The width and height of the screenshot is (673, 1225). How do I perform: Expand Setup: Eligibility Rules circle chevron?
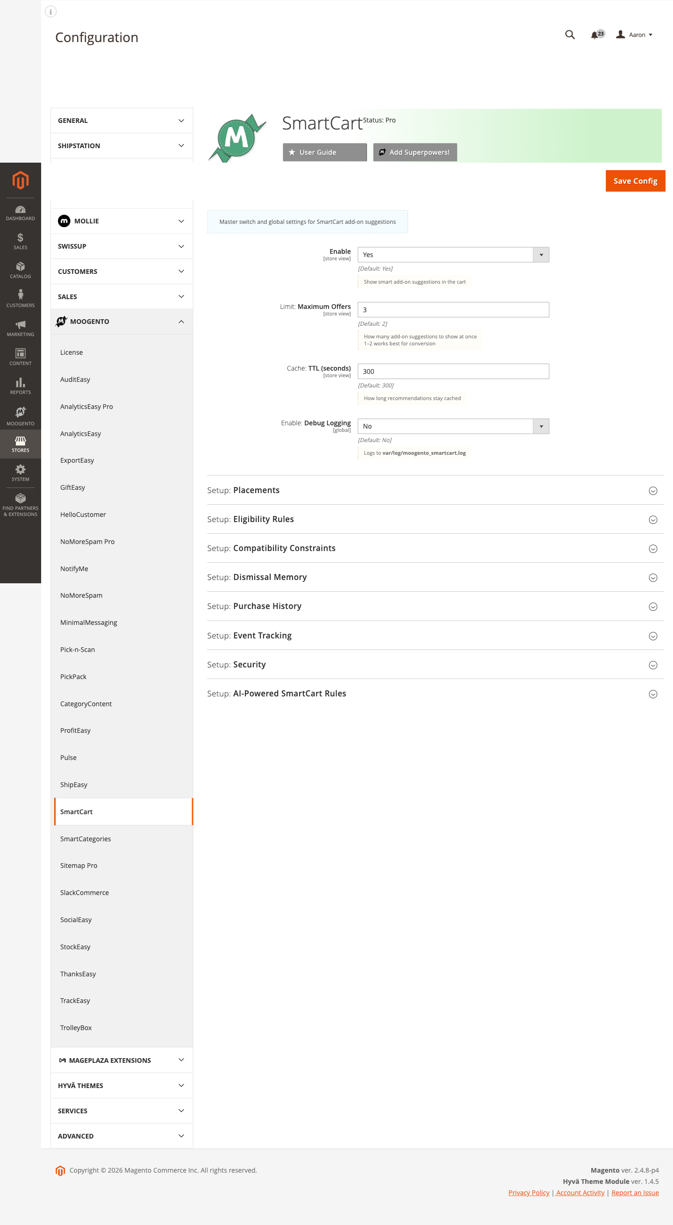[653, 520]
